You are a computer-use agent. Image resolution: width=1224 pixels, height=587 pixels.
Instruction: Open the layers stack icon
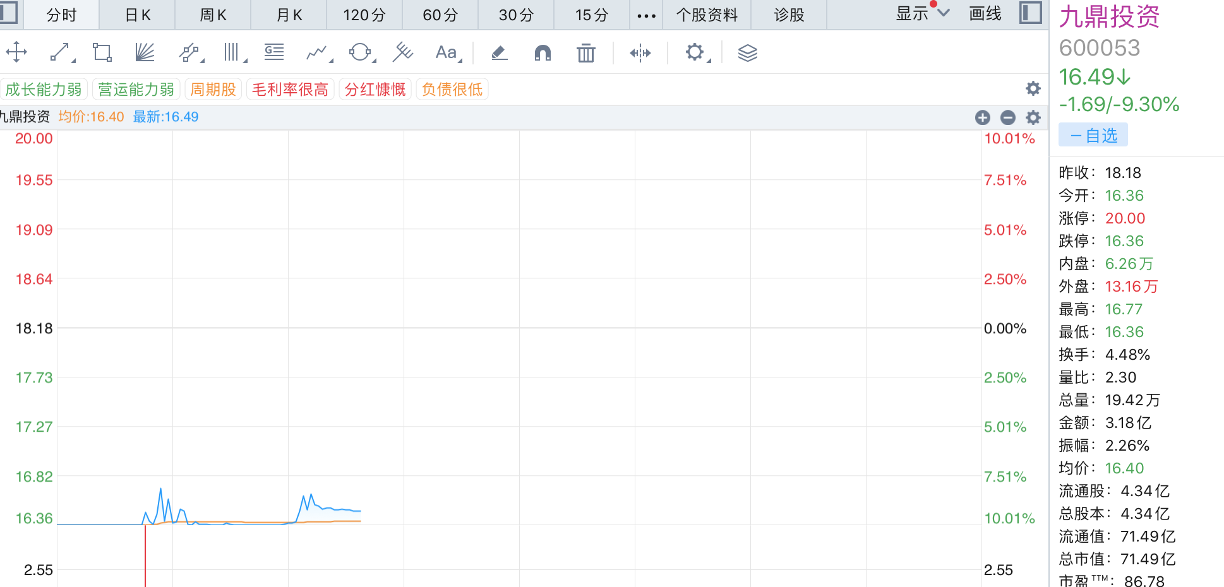pyautogui.click(x=747, y=53)
